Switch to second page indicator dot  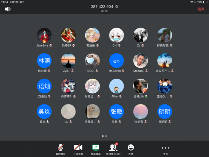106,136
